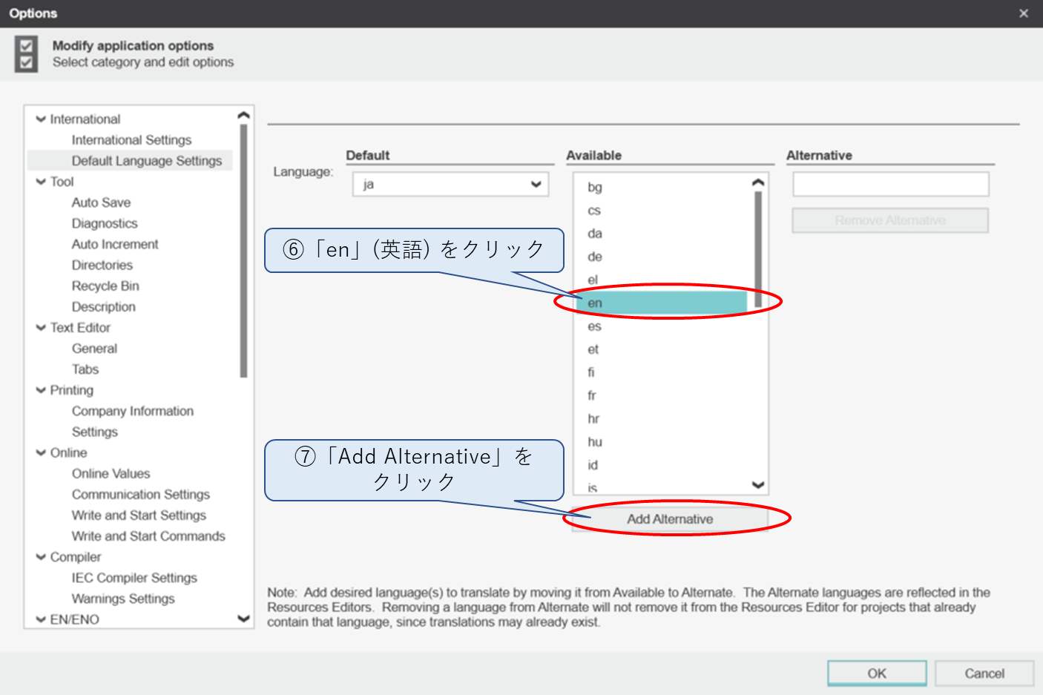Select IEC Compiler Settings
The image size is (1043, 695).
coord(134,577)
